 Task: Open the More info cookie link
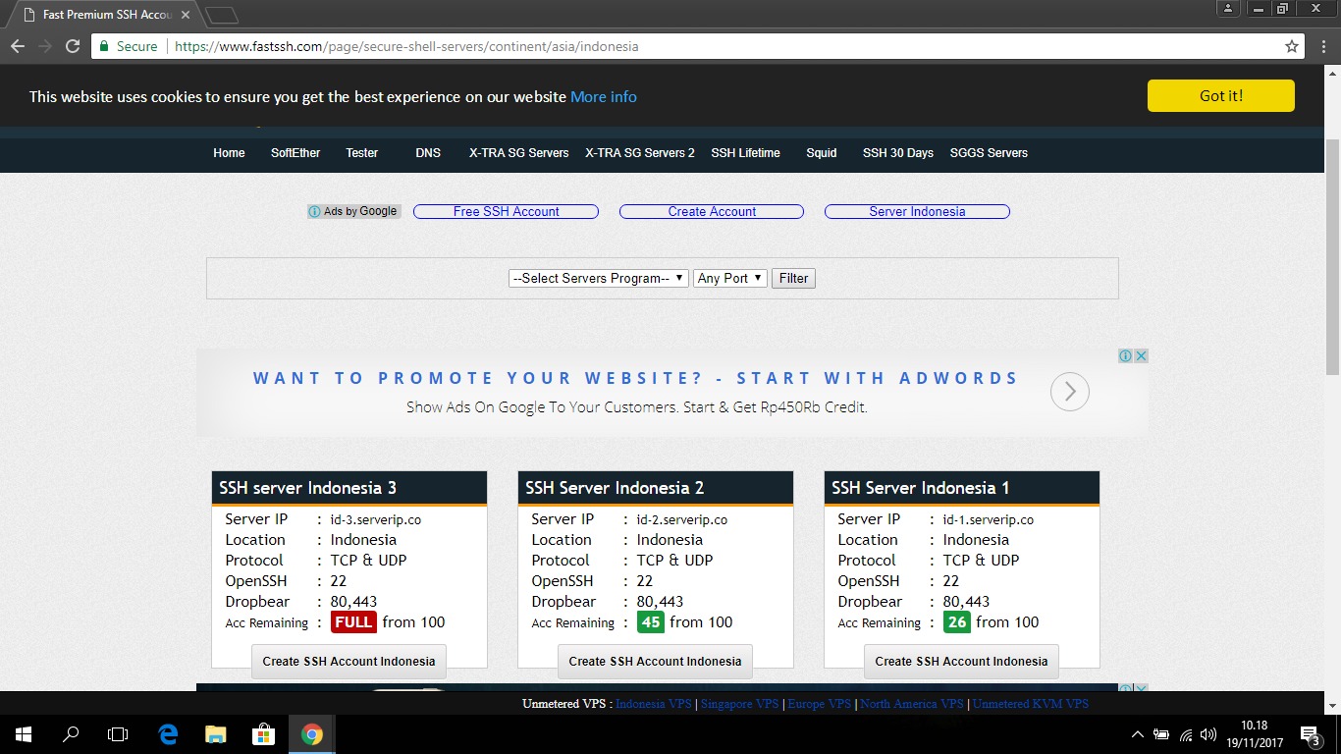click(604, 96)
